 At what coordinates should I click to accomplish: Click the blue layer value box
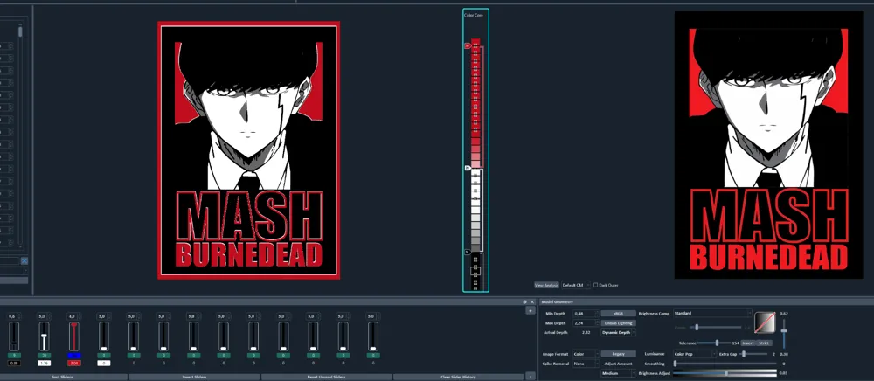coord(74,356)
